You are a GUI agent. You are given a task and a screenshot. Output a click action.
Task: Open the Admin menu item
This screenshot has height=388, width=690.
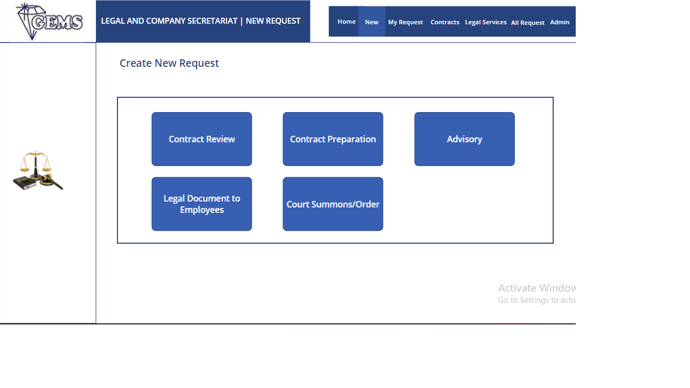[560, 22]
